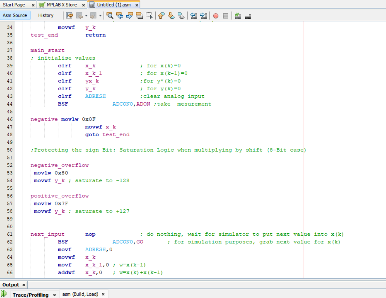Click the Find Previous Occurrence arrow
Screen dimensions: 386x298
click(120, 16)
